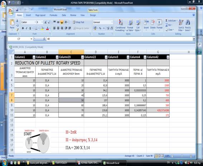Click the Decrease Font Size icon

49,22
